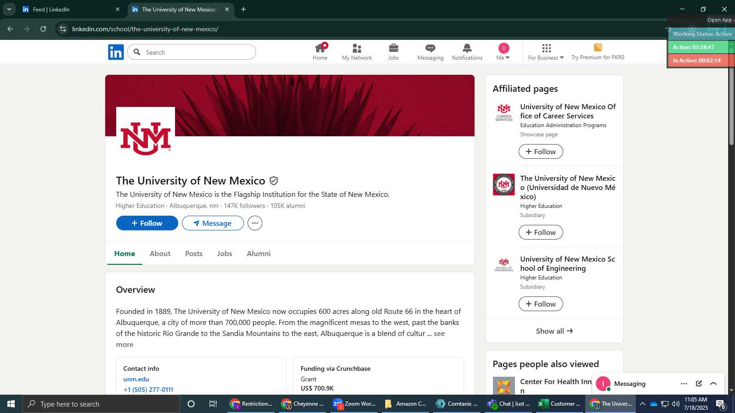735x413 pixels.
Task: Open the Messaging icon in navbar
Action: coord(430,51)
